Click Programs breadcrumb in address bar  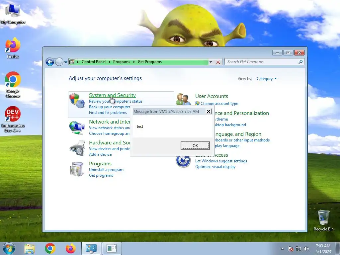pos(122,62)
